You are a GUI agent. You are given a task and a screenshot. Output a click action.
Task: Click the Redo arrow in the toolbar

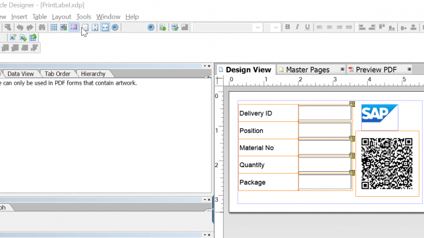30,27
